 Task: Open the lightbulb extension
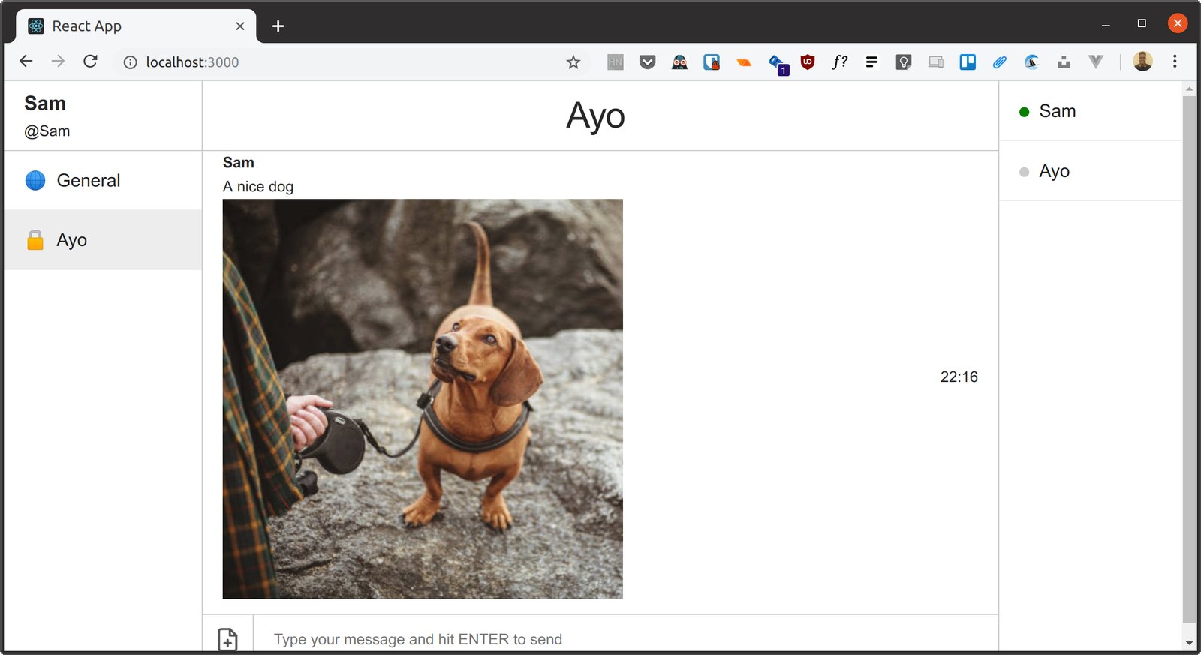[904, 62]
